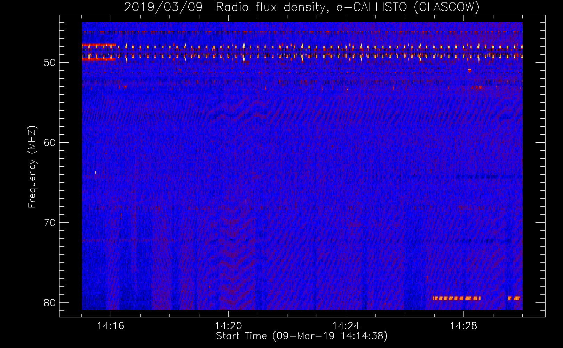Click the 'e-CALLISTO' title text
The image size is (563, 348).
coord(372,7)
